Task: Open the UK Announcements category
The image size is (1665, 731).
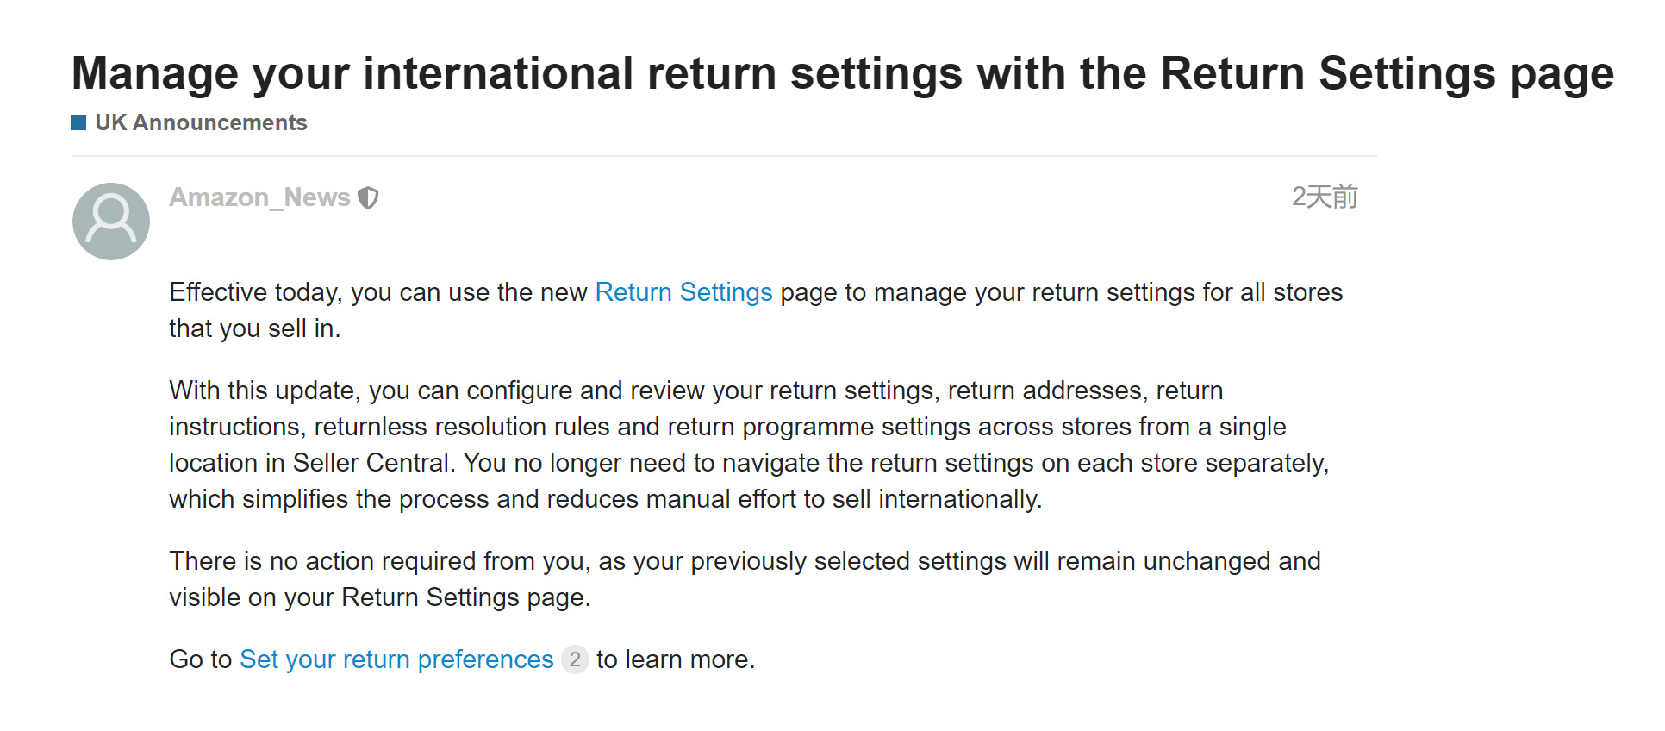Action: point(200,122)
